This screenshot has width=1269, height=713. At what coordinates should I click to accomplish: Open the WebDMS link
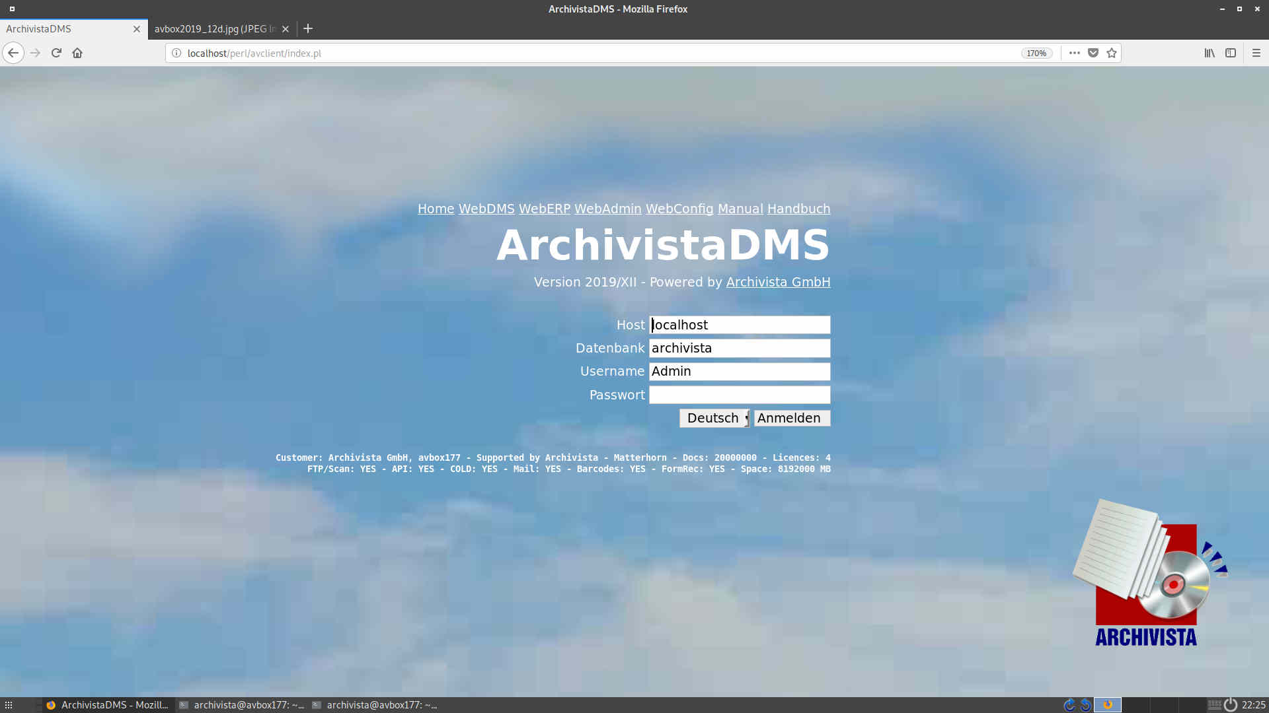tap(486, 209)
